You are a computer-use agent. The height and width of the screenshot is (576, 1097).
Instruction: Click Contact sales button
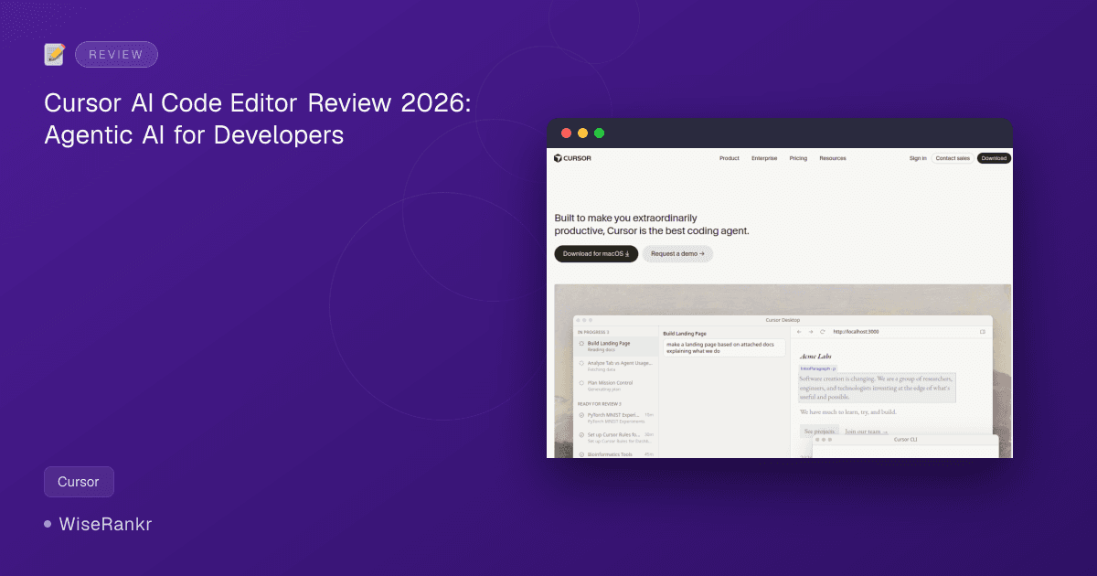tap(953, 158)
